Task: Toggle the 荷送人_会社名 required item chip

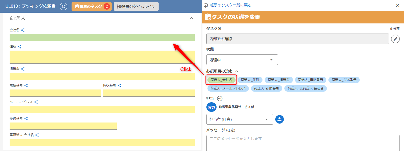Action: point(221,80)
